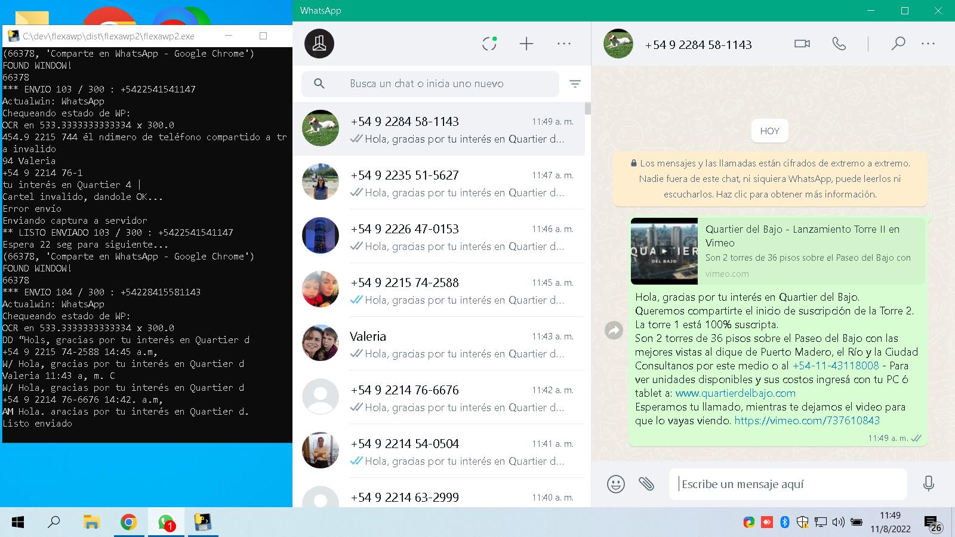Attach a file with the paperclip icon
The height and width of the screenshot is (537, 955).
(x=646, y=483)
